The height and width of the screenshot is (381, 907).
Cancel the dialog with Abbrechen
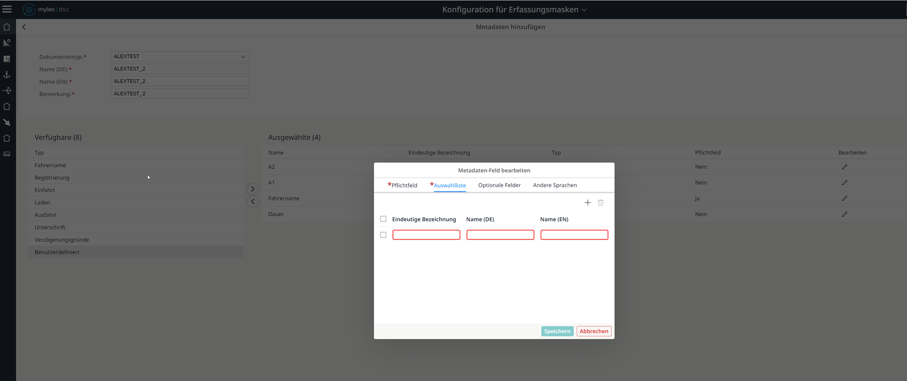tap(594, 331)
